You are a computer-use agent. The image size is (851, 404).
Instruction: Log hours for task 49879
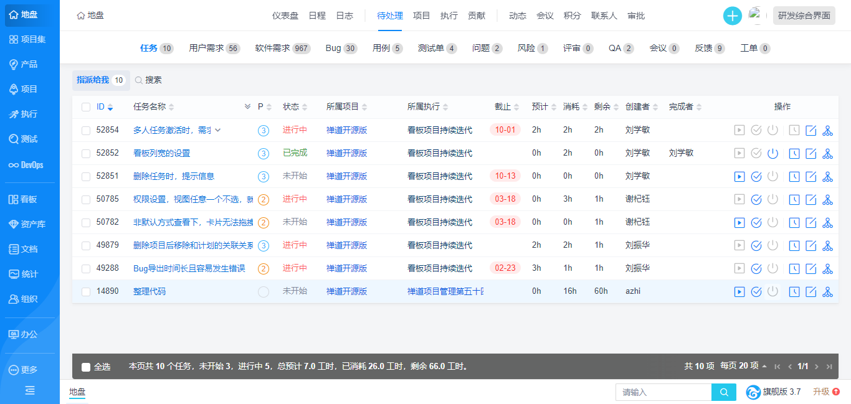(794, 246)
